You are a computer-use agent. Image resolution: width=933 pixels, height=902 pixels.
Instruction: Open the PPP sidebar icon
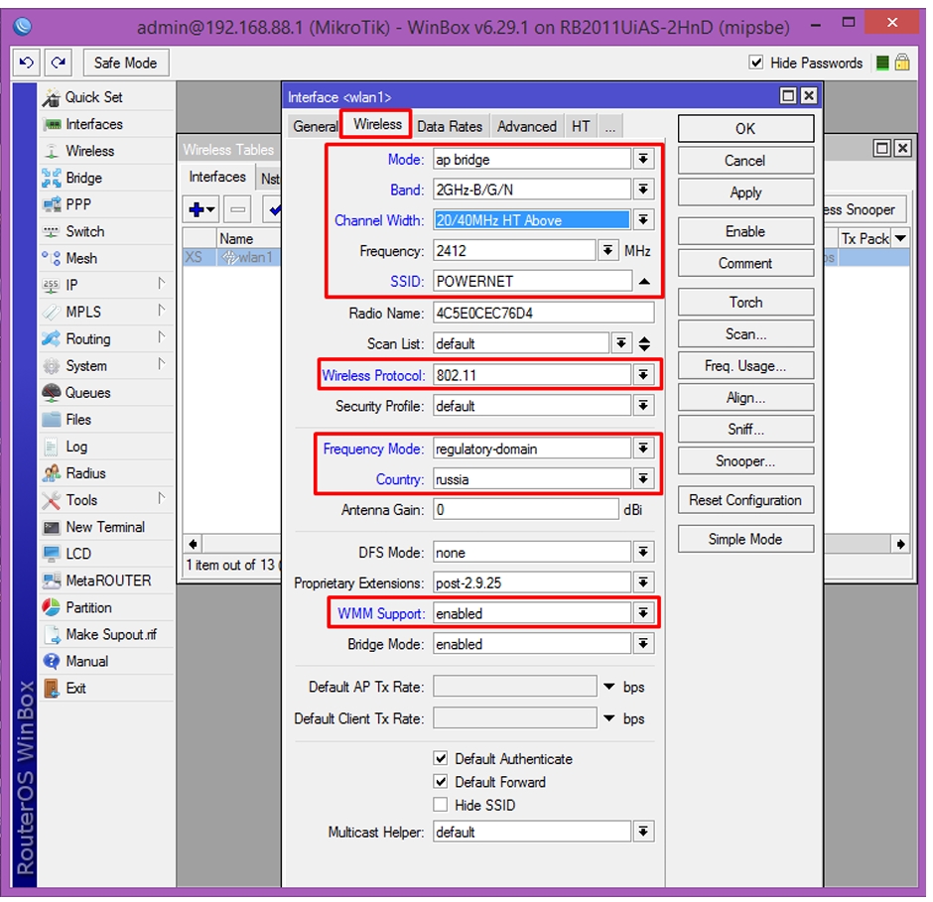52,204
